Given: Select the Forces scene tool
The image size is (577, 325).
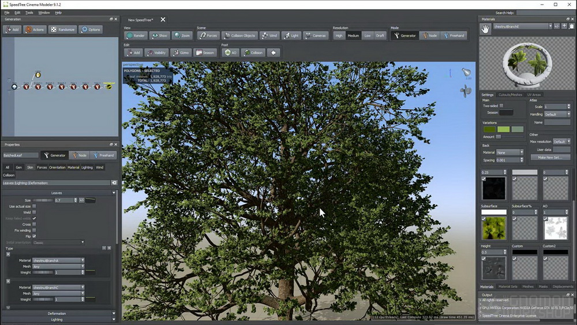Looking at the screenshot, I should (209, 36).
